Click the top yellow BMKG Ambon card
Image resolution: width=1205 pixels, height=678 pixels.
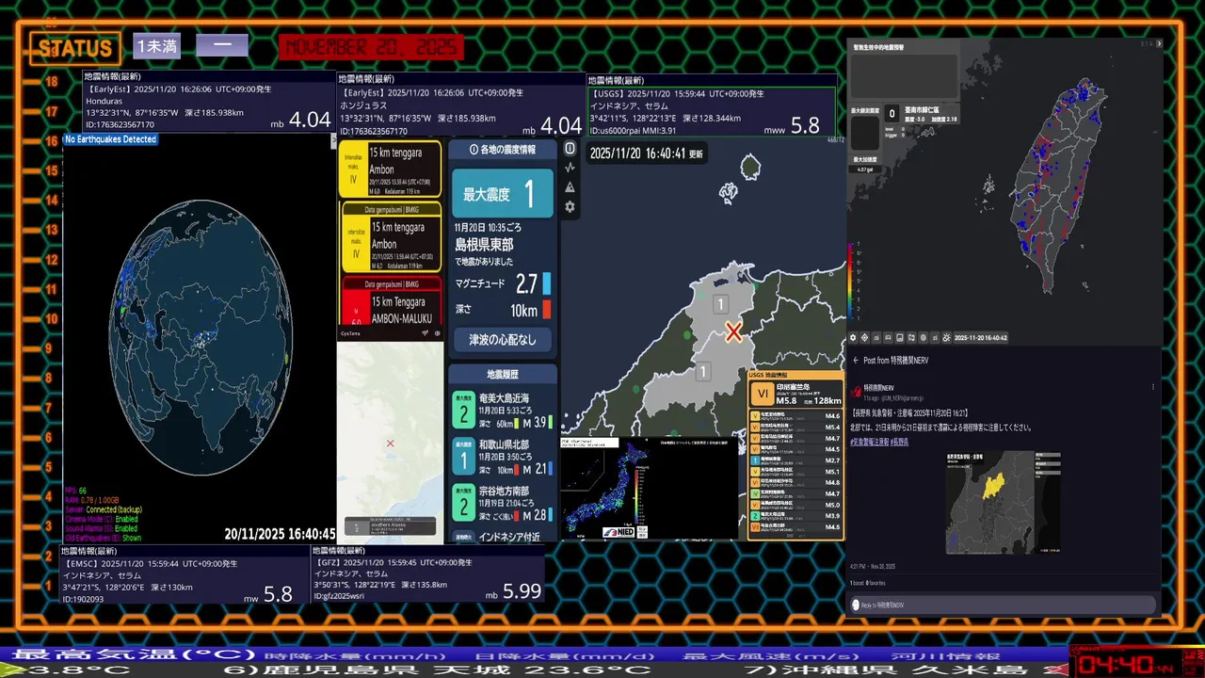pos(390,169)
